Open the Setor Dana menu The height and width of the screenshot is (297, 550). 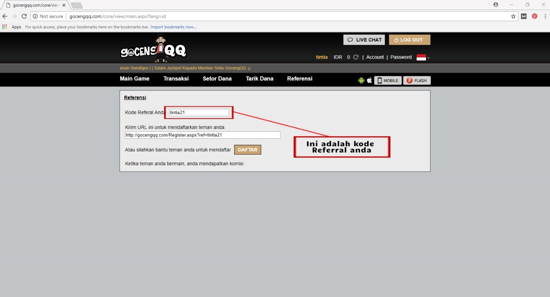[x=217, y=79]
